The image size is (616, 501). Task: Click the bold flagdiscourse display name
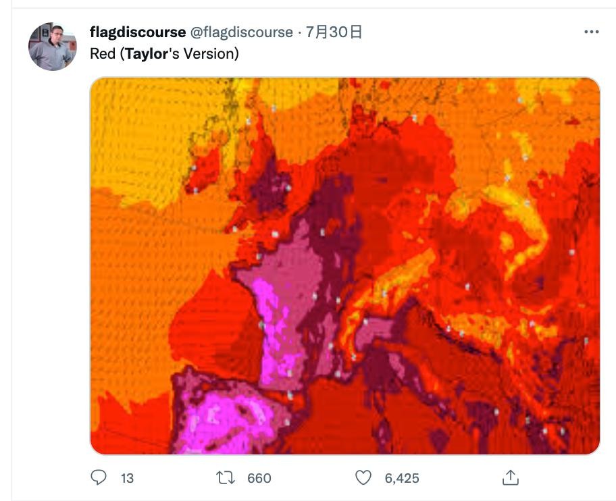point(138,32)
